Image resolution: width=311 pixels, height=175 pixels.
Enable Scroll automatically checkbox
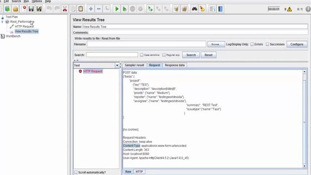click(x=76, y=173)
